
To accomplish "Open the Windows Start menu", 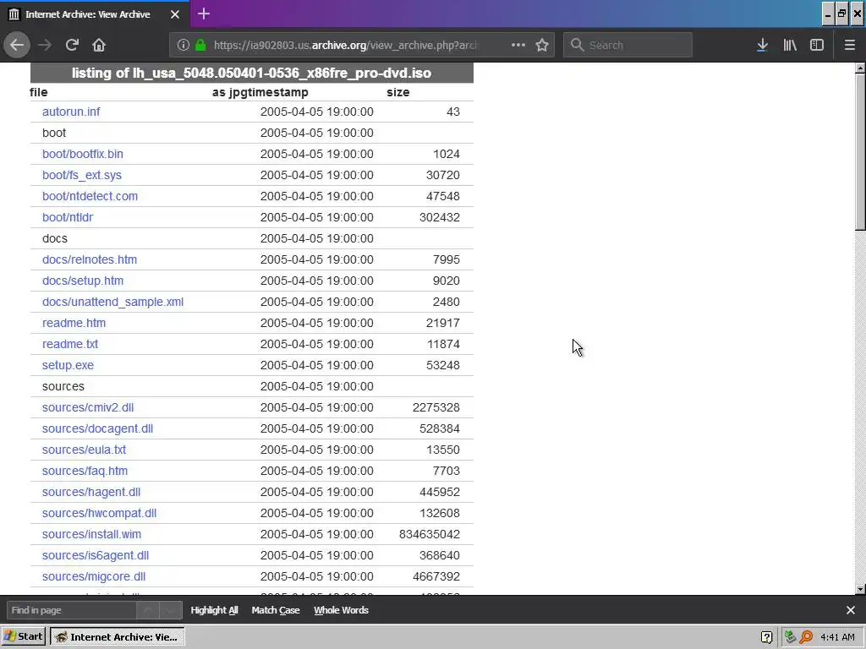I will point(23,636).
